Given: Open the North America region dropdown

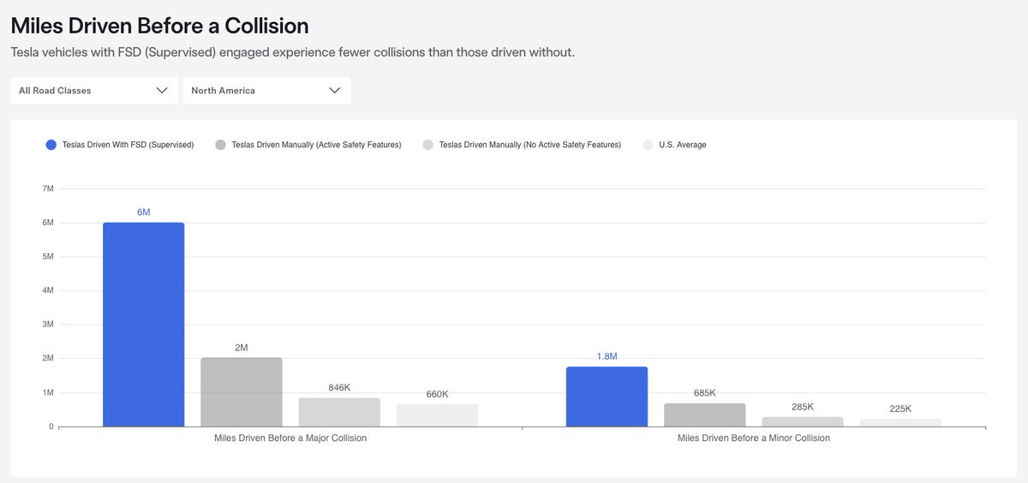Looking at the screenshot, I should coord(266,91).
